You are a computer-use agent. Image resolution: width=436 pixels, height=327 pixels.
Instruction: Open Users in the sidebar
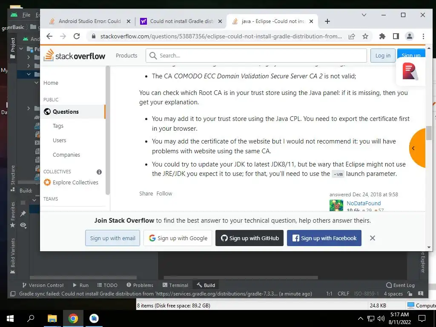(x=59, y=140)
